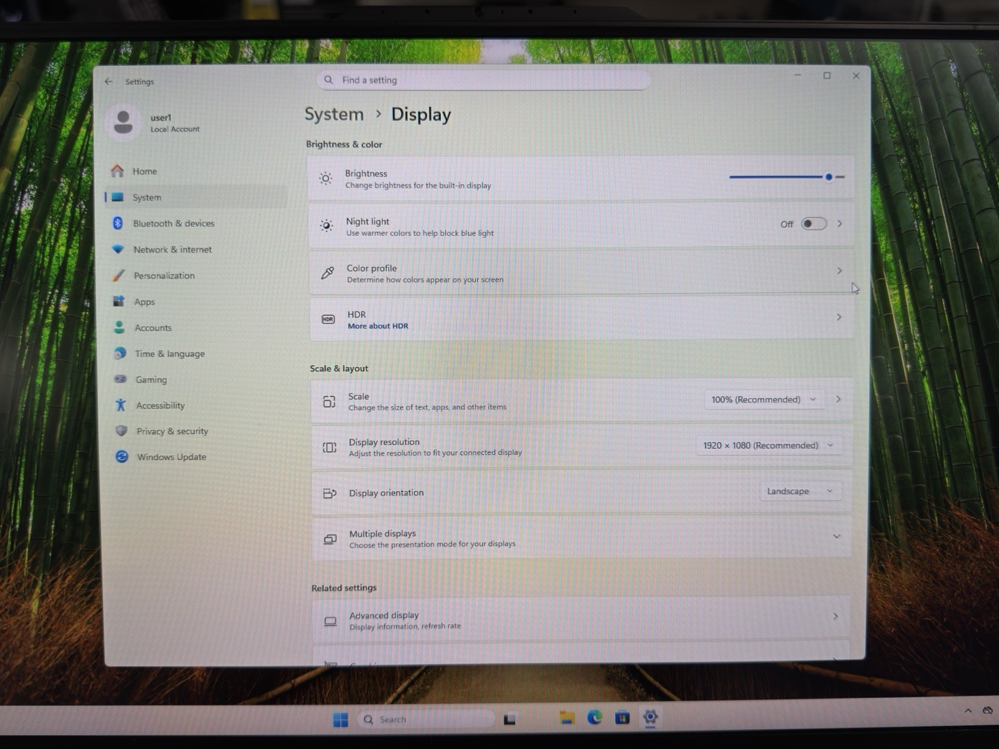This screenshot has width=999, height=749.
Task: Click the Color profile eyedropper icon
Action: (x=327, y=273)
